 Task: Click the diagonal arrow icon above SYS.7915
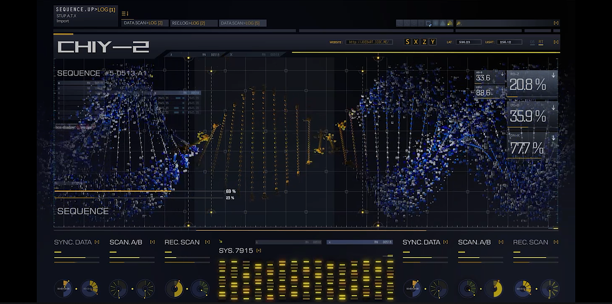221,241
